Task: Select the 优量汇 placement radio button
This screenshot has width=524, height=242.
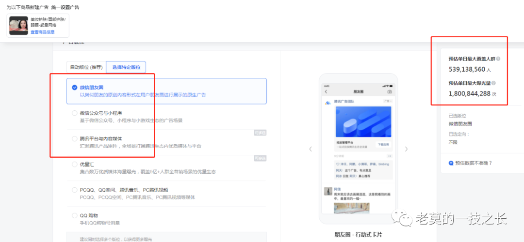Action: click(75, 165)
